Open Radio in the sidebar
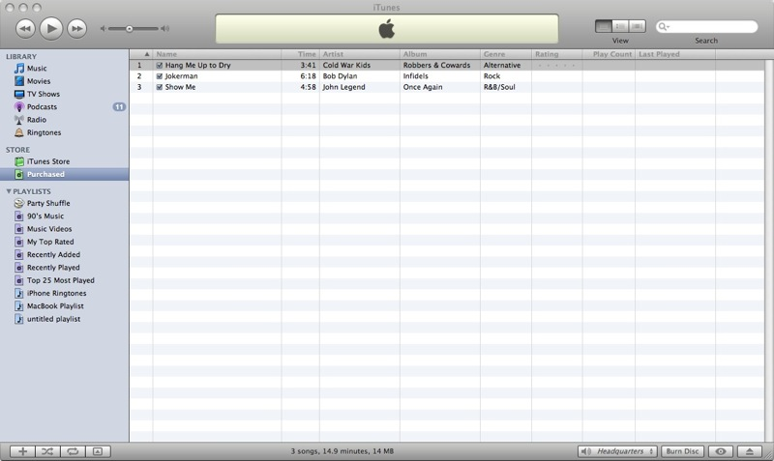This screenshot has height=461, width=774. (37, 119)
